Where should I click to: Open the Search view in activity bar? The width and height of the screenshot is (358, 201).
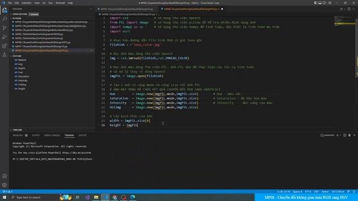coord(4,18)
